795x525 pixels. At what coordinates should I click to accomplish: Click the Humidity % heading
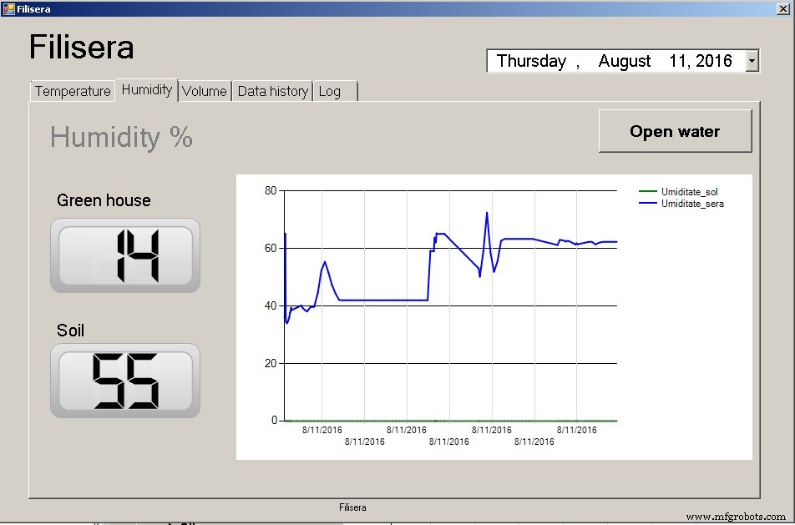119,137
